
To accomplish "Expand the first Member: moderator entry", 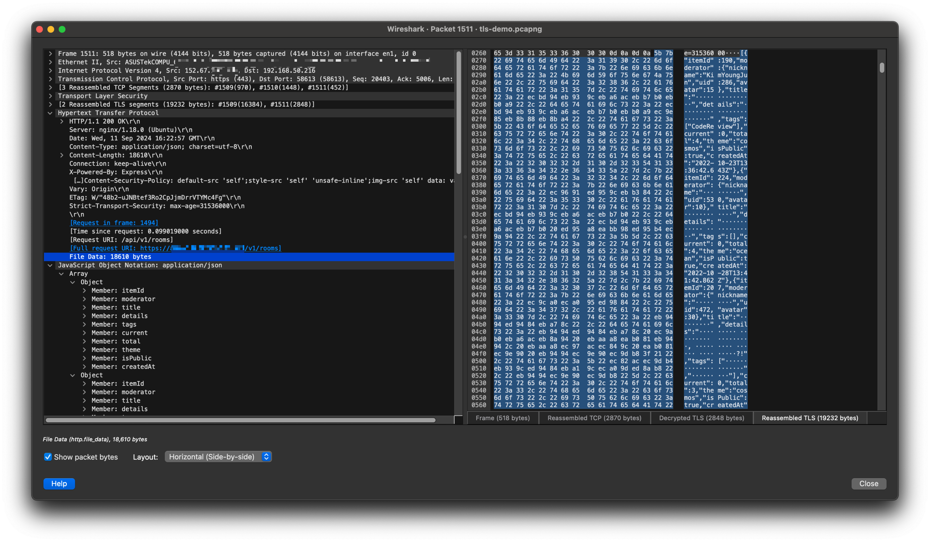I will 84,299.
